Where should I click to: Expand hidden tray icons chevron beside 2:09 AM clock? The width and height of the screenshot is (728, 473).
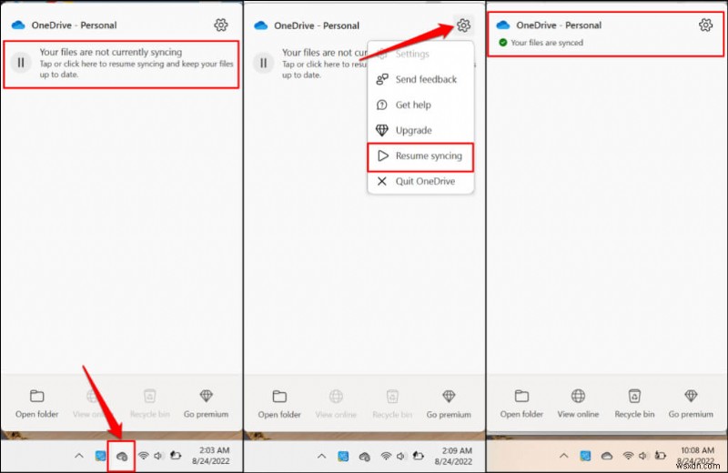[321, 457]
